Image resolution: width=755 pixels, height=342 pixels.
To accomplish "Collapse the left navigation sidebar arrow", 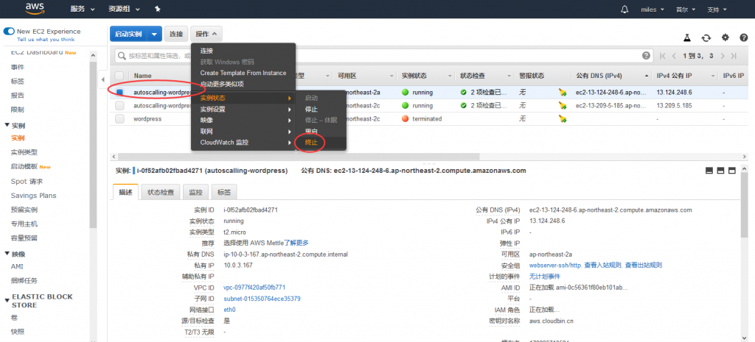I will click(x=103, y=79).
